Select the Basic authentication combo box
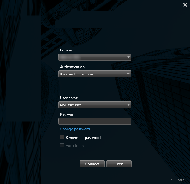 click(92, 74)
